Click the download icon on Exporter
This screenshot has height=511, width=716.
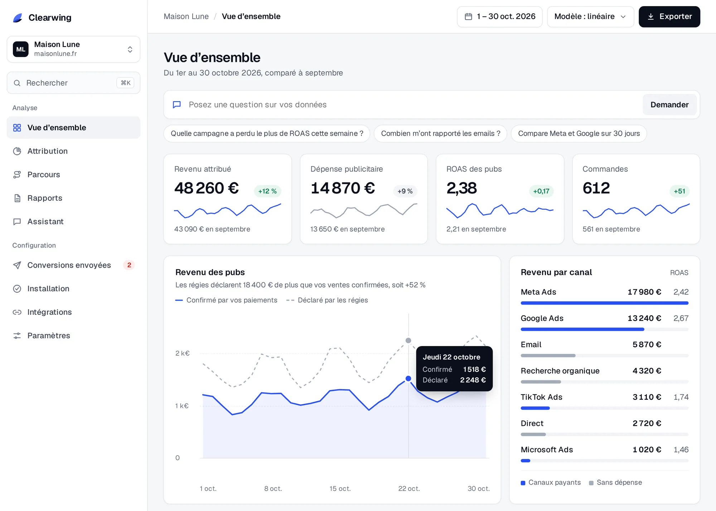pyautogui.click(x=651, y=16)
